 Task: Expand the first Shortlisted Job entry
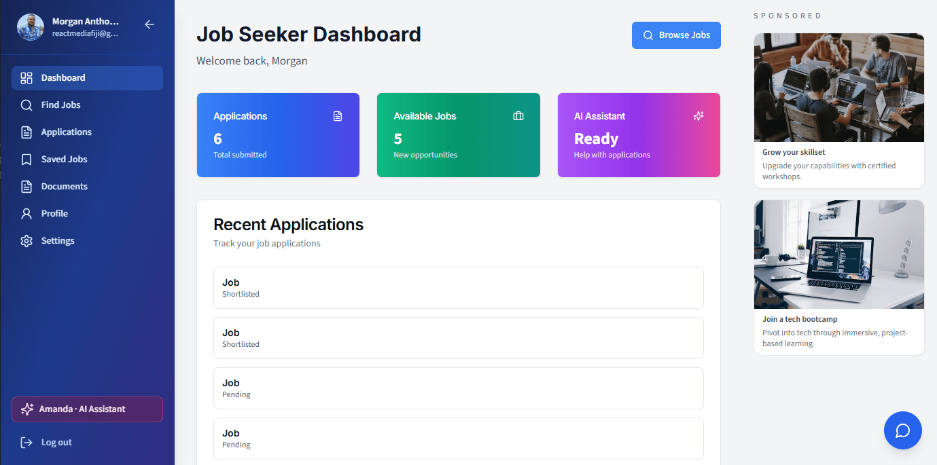(458, 288)
